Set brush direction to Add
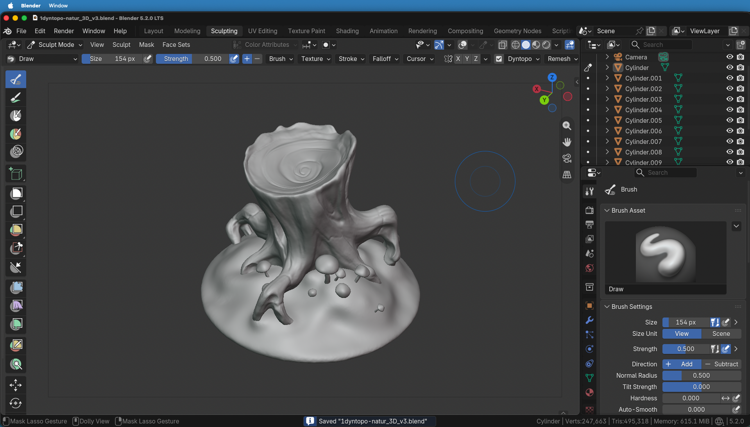 [682, 364]
